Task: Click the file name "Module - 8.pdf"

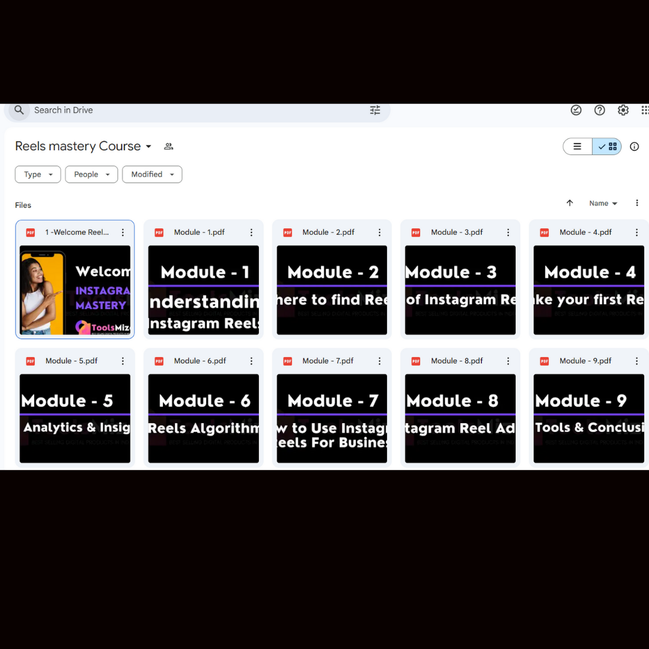Action: 457,361
